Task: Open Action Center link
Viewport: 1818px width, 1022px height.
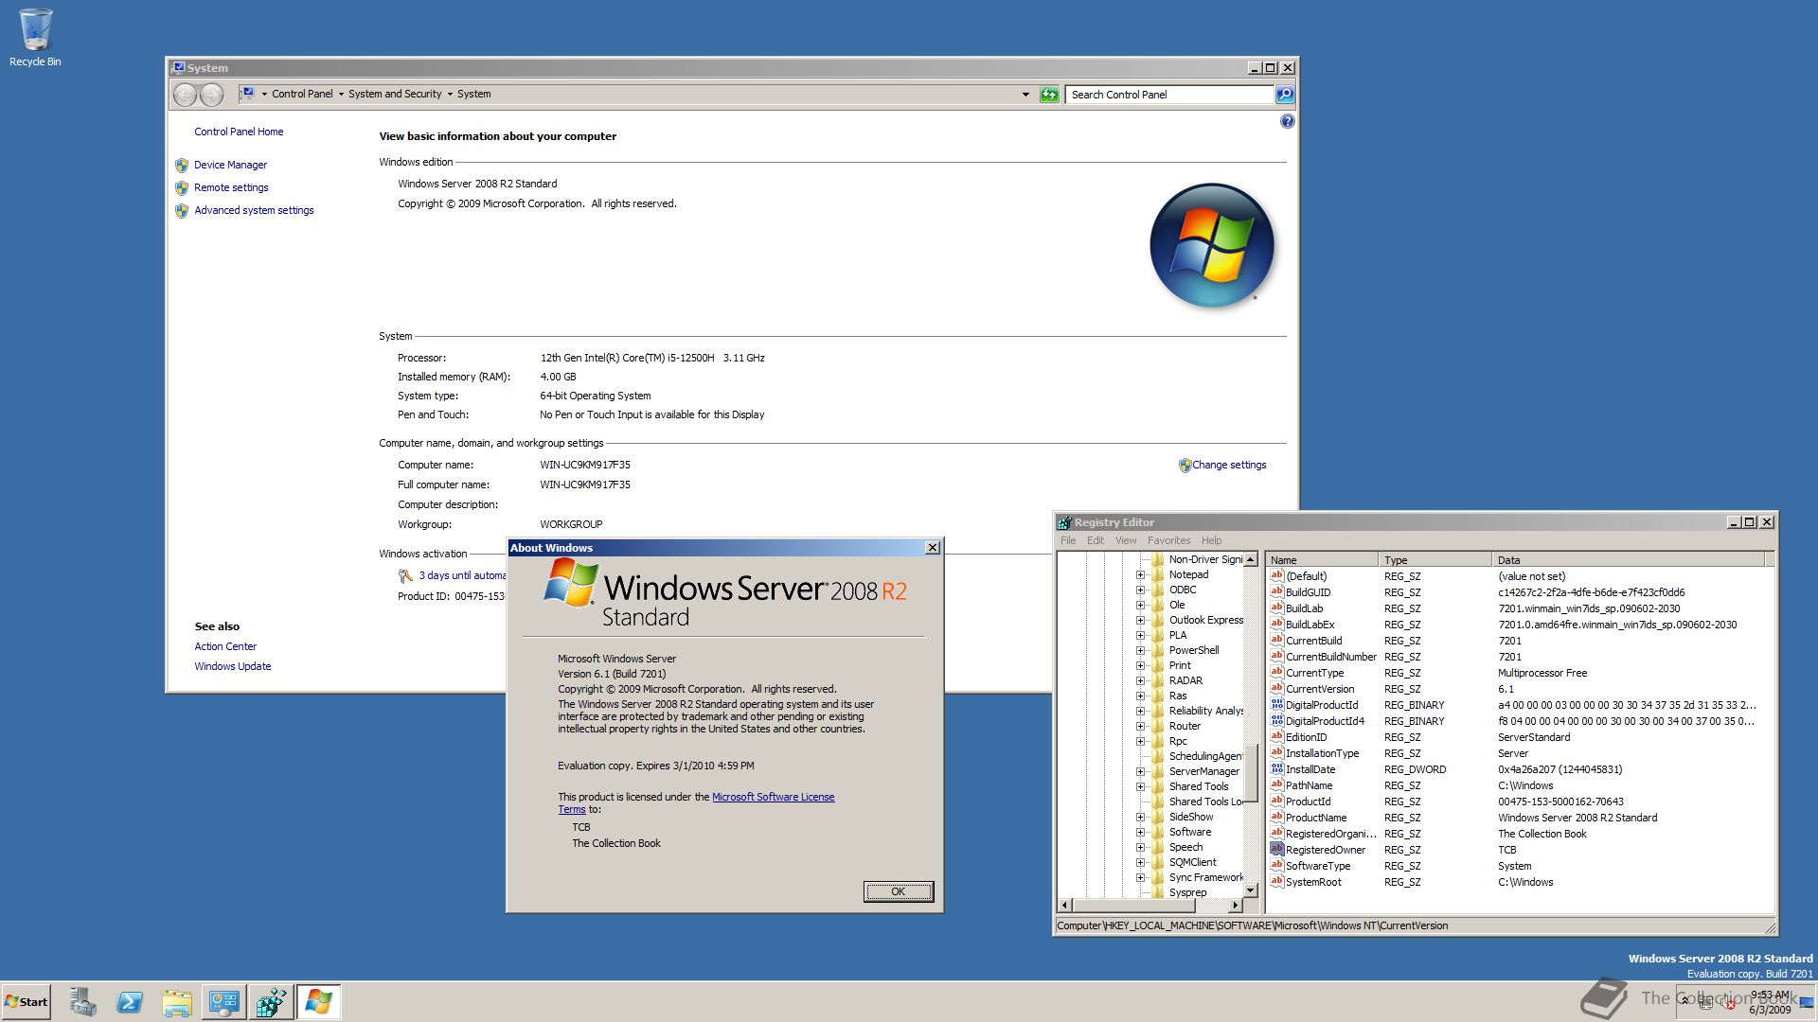Action: [x=225, y=646]
